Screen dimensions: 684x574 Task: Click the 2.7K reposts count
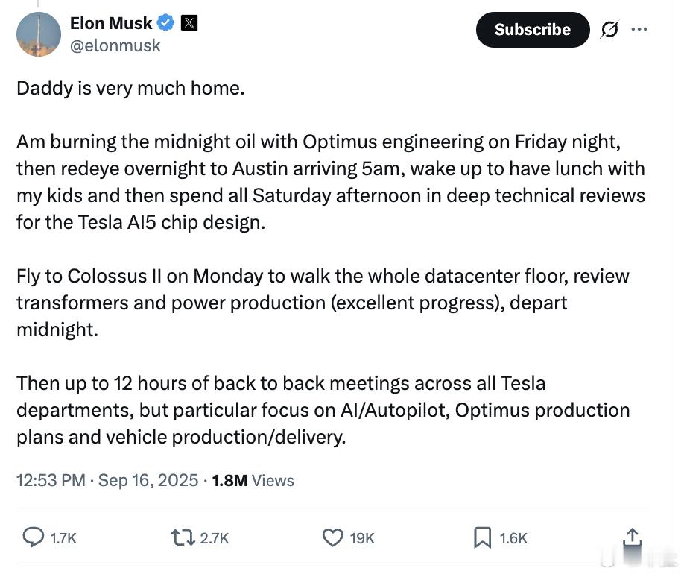pyautogui.click(x=214, y=538)
